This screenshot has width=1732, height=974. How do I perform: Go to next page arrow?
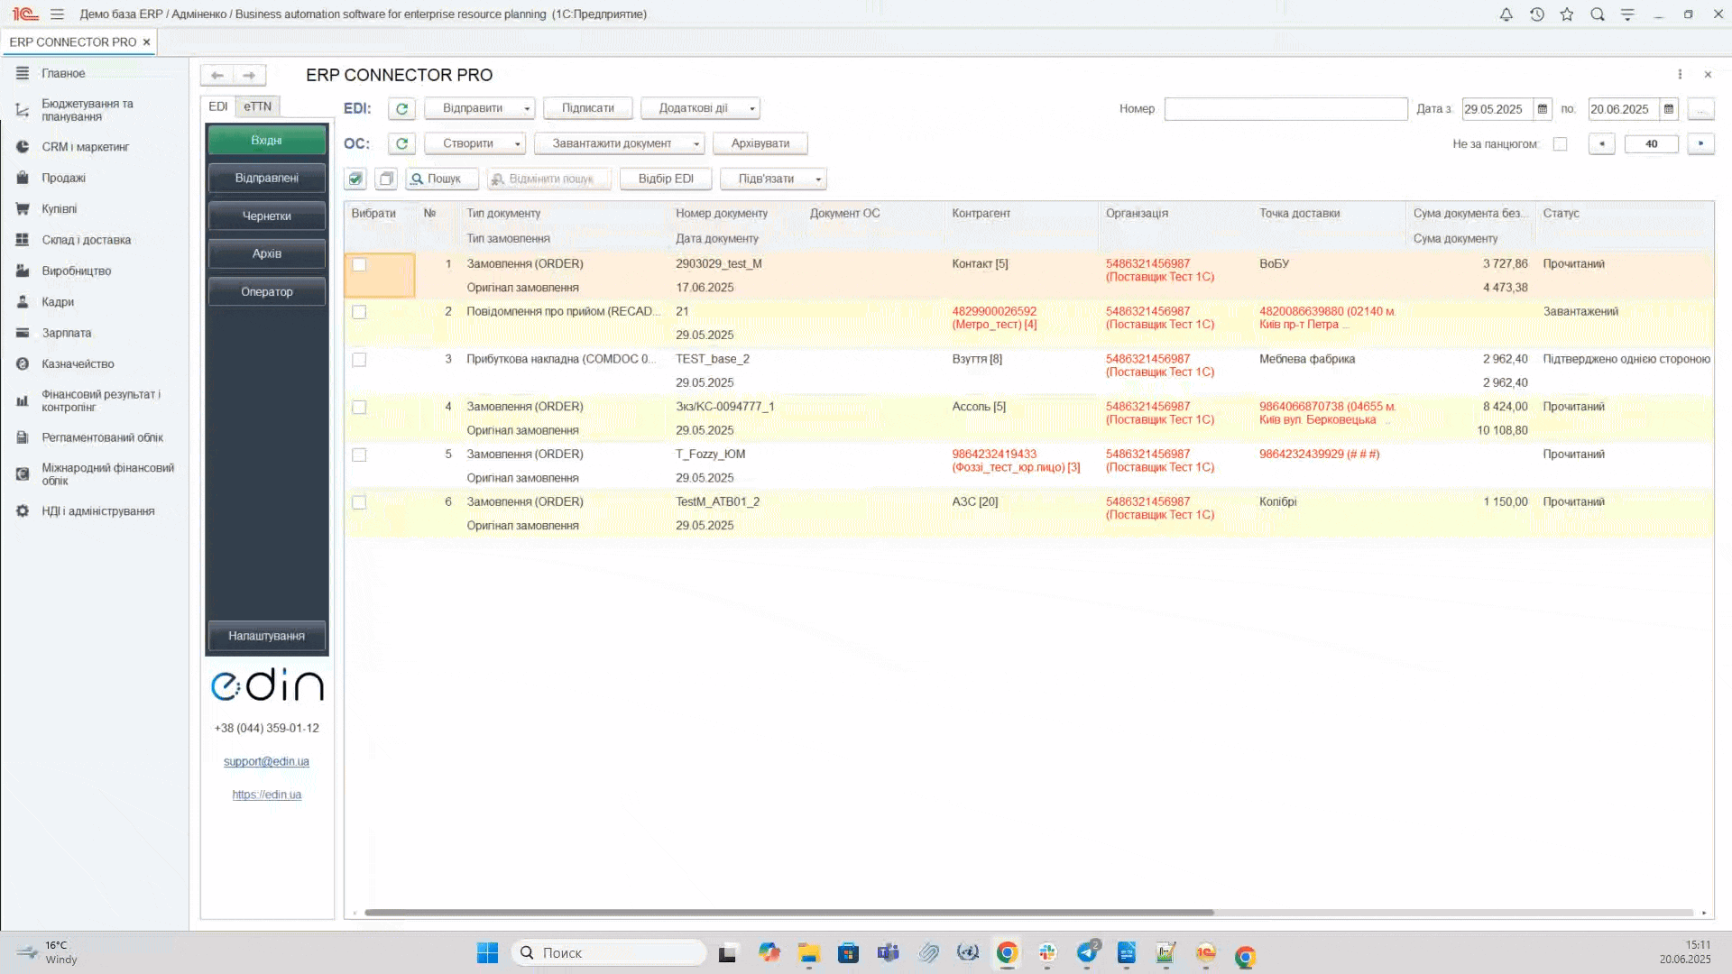[1700, 143]
